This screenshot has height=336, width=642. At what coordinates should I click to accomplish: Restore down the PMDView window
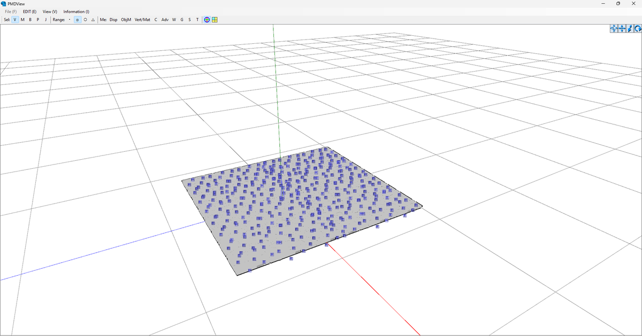click(x=618, y=4)
